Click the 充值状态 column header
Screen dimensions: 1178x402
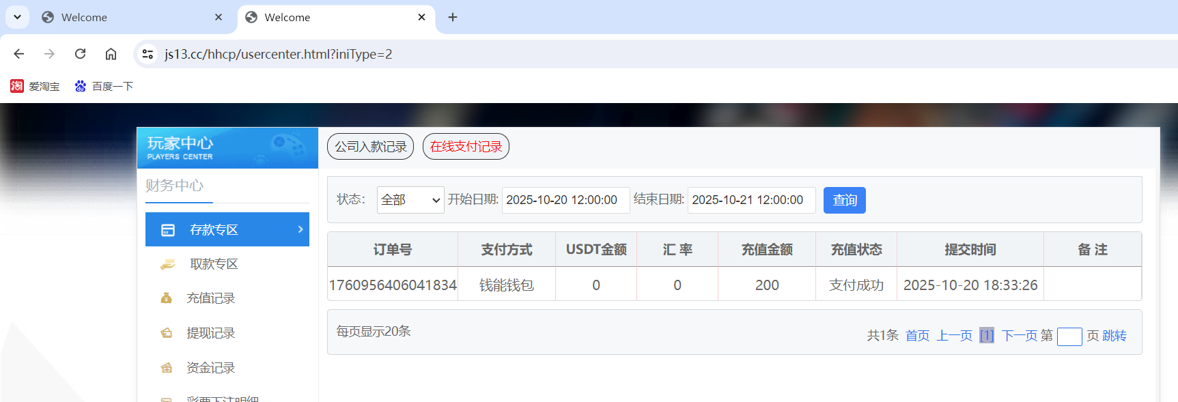(856, 250)
